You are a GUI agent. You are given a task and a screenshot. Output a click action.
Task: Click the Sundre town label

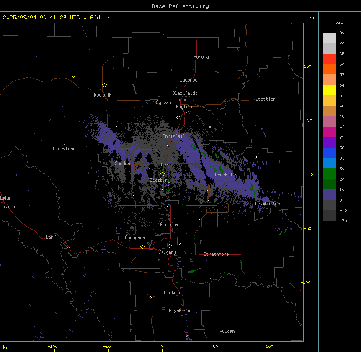pyautogui.click(x=122, y=163)
